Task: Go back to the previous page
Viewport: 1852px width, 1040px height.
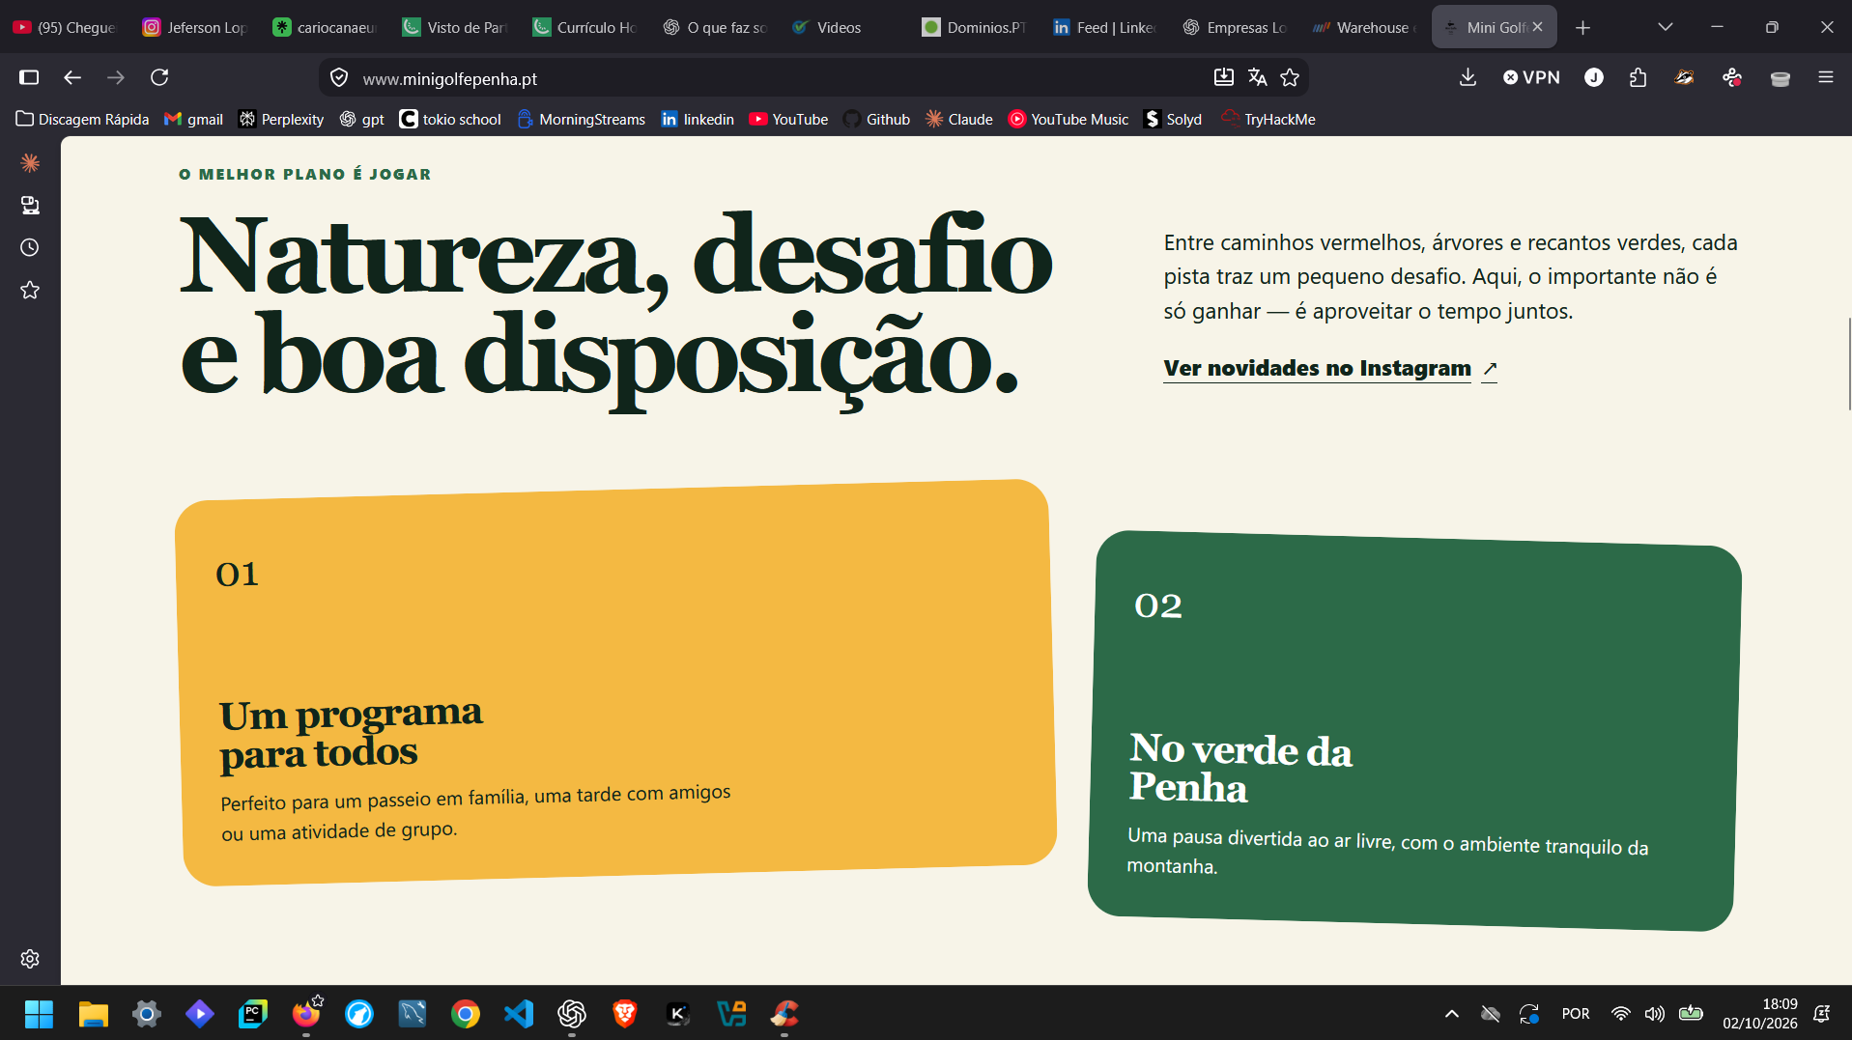Action: coord(72,77)
